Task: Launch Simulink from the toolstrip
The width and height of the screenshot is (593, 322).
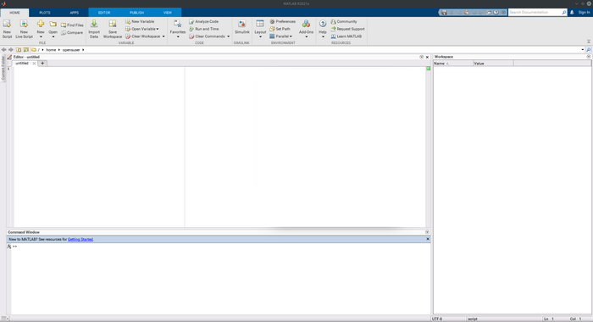Action: click(x=241, y=27)
